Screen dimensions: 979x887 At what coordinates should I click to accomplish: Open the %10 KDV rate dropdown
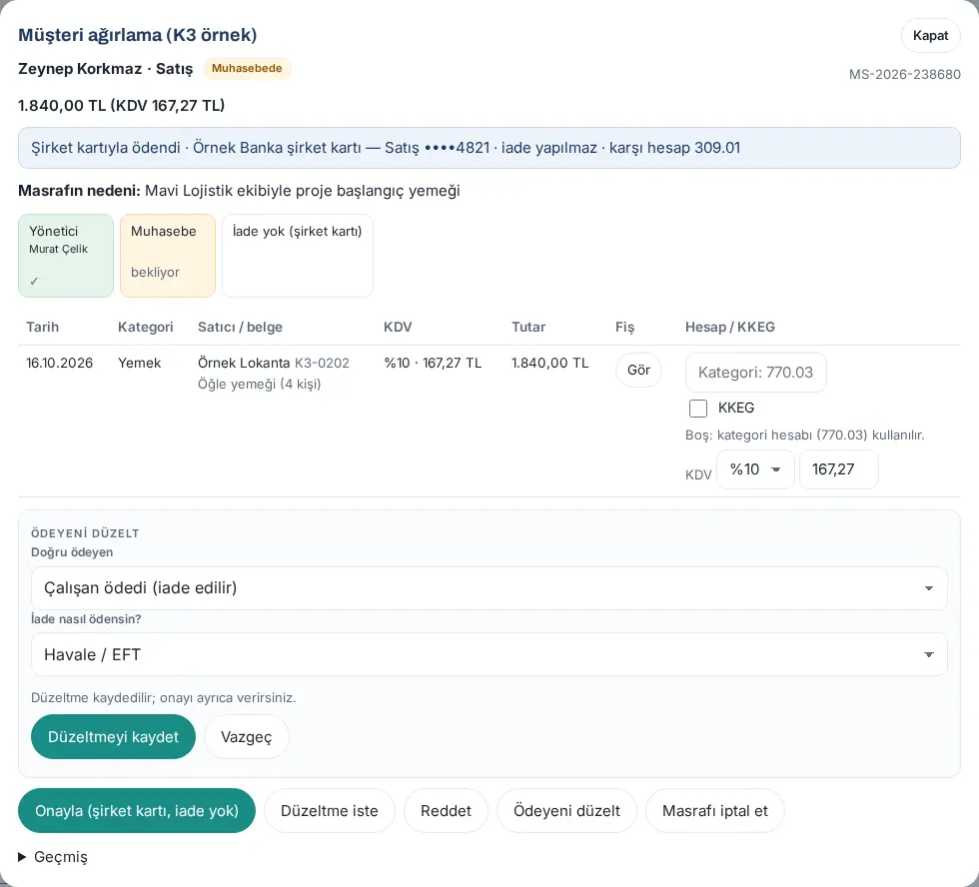click(x=755, y=469)
